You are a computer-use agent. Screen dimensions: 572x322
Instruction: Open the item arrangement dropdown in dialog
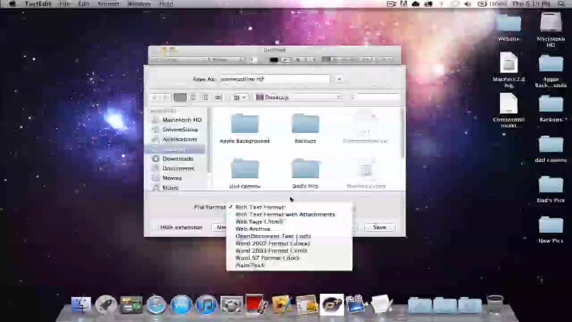pyautogui.click(x=240, y=97)
